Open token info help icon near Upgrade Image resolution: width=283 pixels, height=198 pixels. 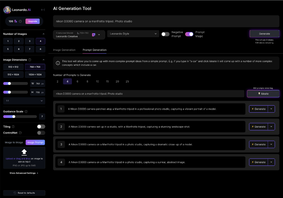pyautogui.click(x=20, y=21)
